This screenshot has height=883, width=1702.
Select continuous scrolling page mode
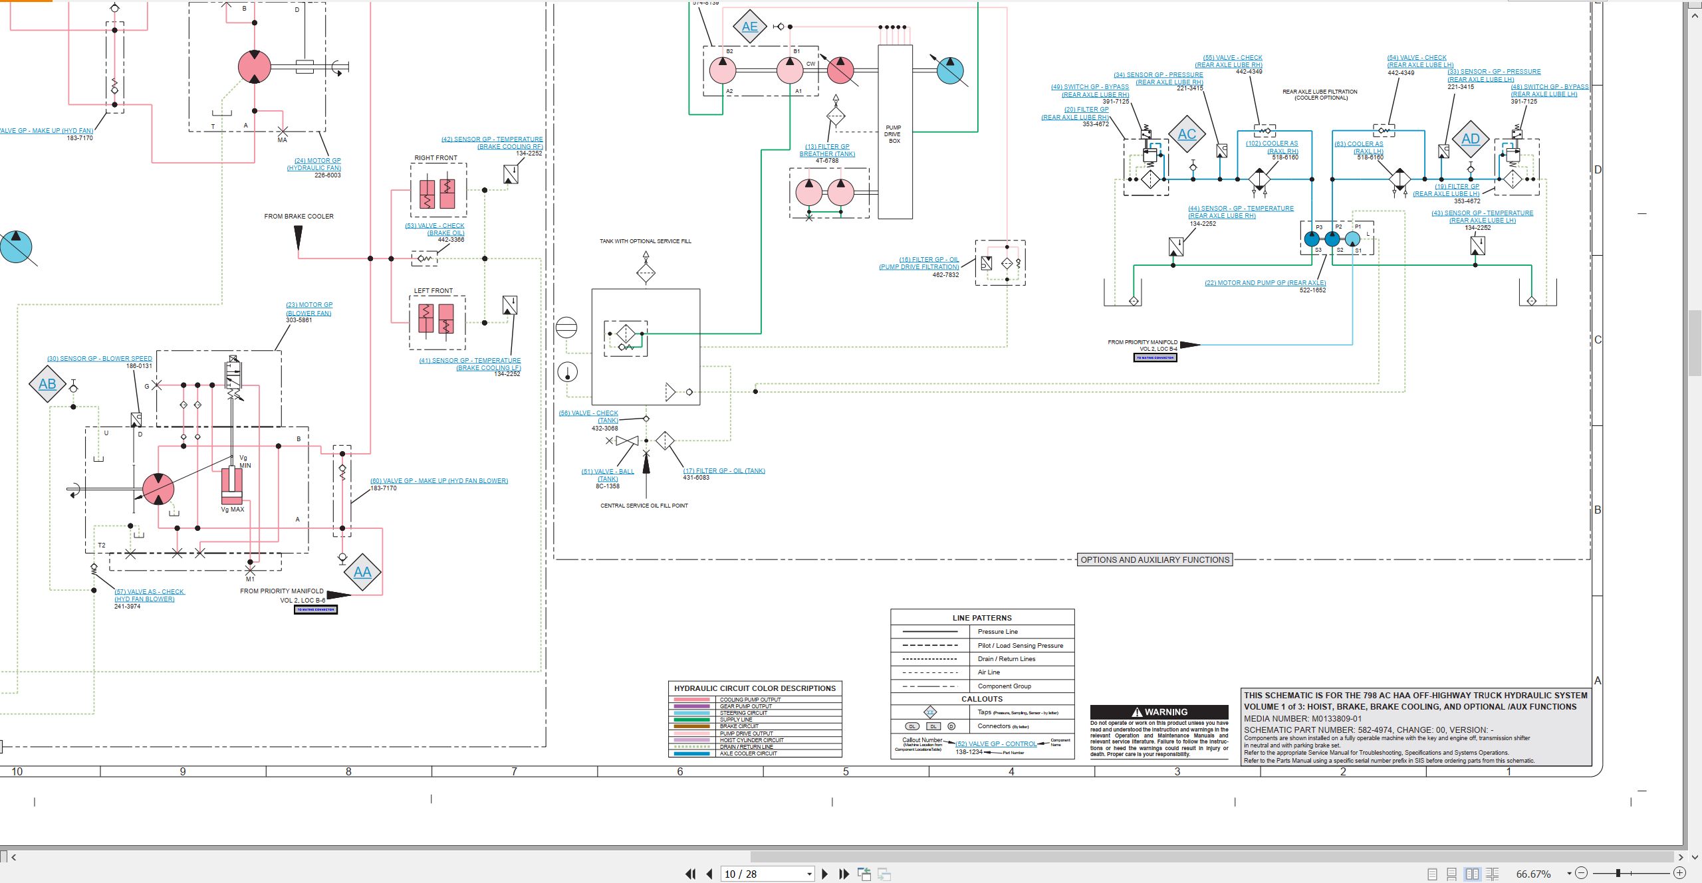point(1452,874)
